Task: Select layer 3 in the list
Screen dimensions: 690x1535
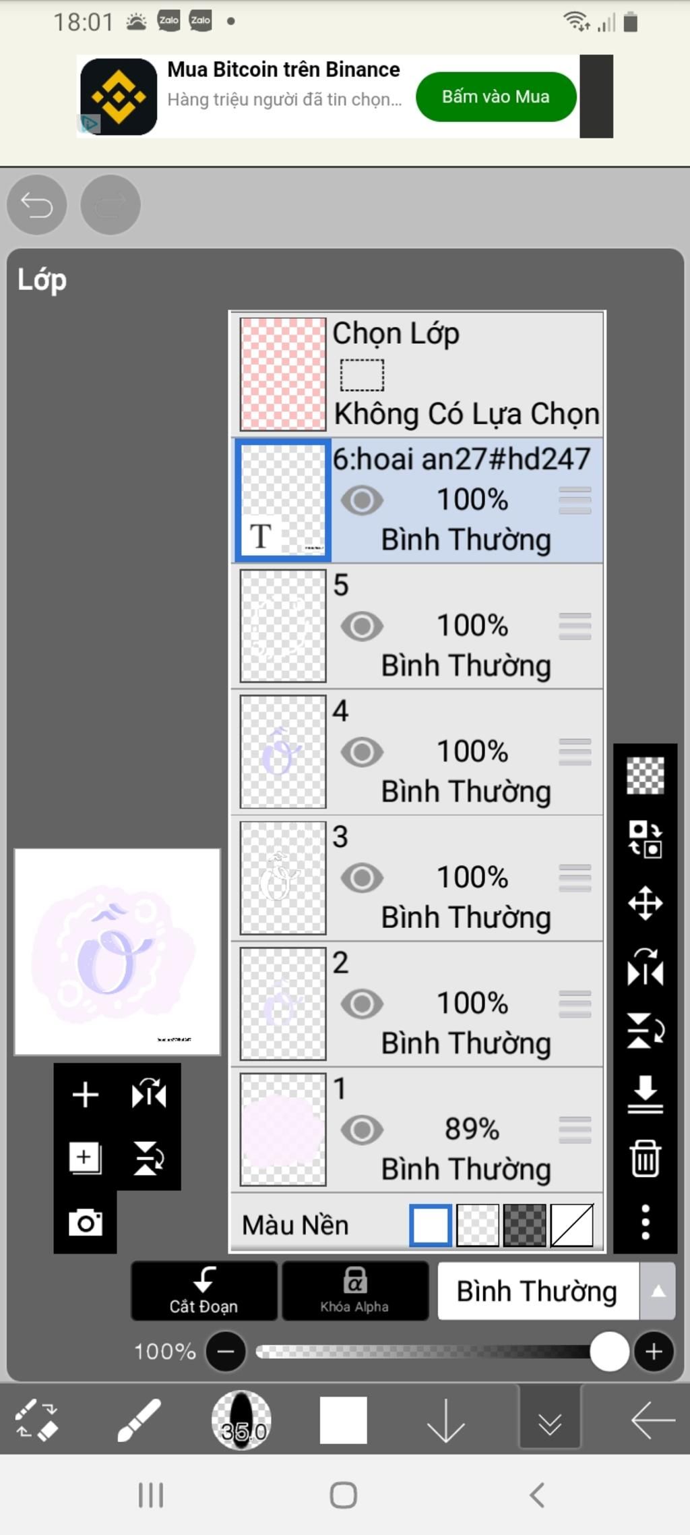Action: tap(417, 877)
